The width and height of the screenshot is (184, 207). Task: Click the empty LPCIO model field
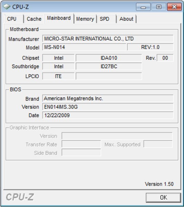[109, 76]
